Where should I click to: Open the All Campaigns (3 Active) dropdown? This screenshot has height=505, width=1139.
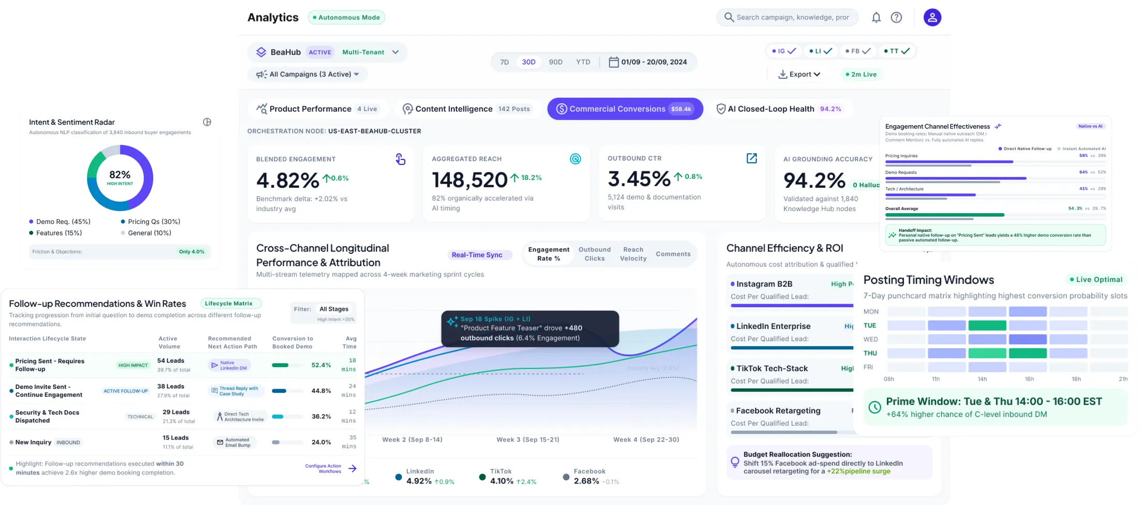click(308, 75)
